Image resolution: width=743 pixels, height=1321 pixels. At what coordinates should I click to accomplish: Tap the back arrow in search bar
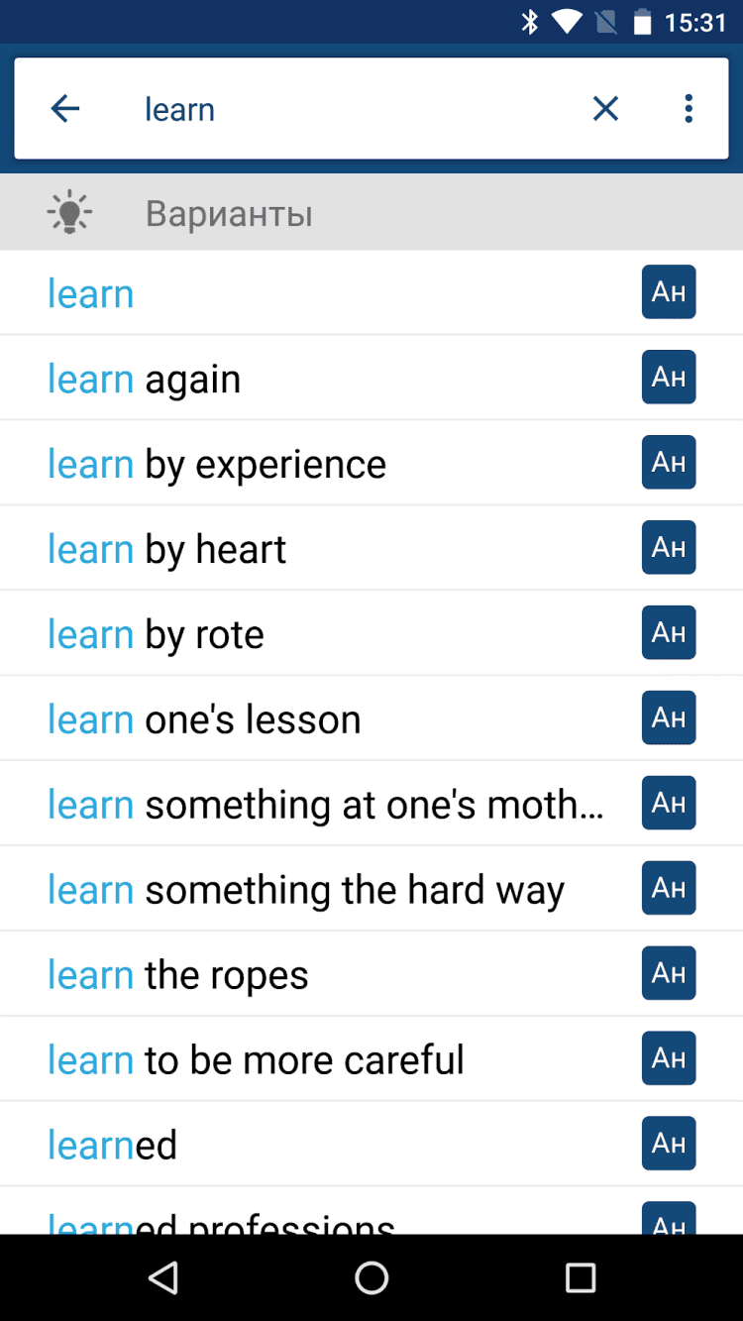[x=65, y=109]
